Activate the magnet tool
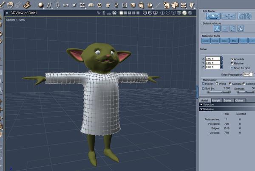Viewport: 255px width, 171px height. [57, 5]
